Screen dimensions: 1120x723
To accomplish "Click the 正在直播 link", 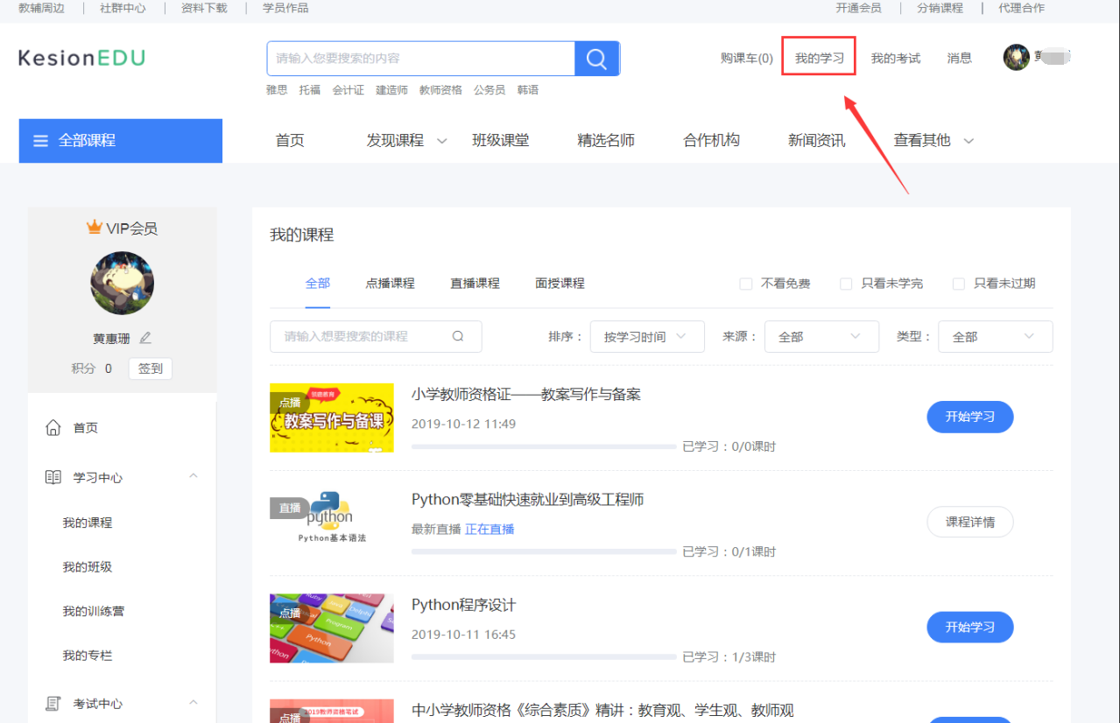I will tap(490, 530).
